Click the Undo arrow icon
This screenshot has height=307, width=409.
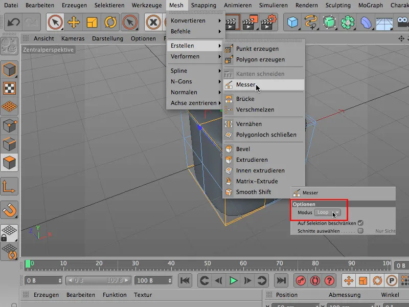pyautogui.click(x=13, y=22)
